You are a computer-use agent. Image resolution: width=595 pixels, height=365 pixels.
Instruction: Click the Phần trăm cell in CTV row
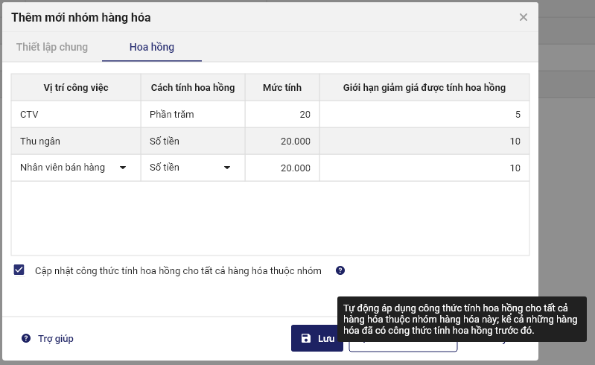(x=192, y=115)
